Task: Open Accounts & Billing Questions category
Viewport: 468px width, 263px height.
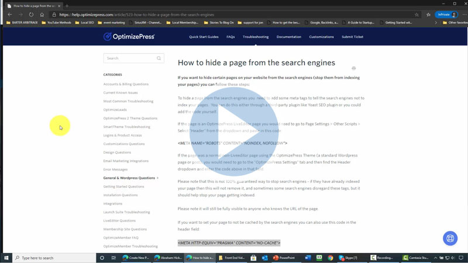Action: 126,84
